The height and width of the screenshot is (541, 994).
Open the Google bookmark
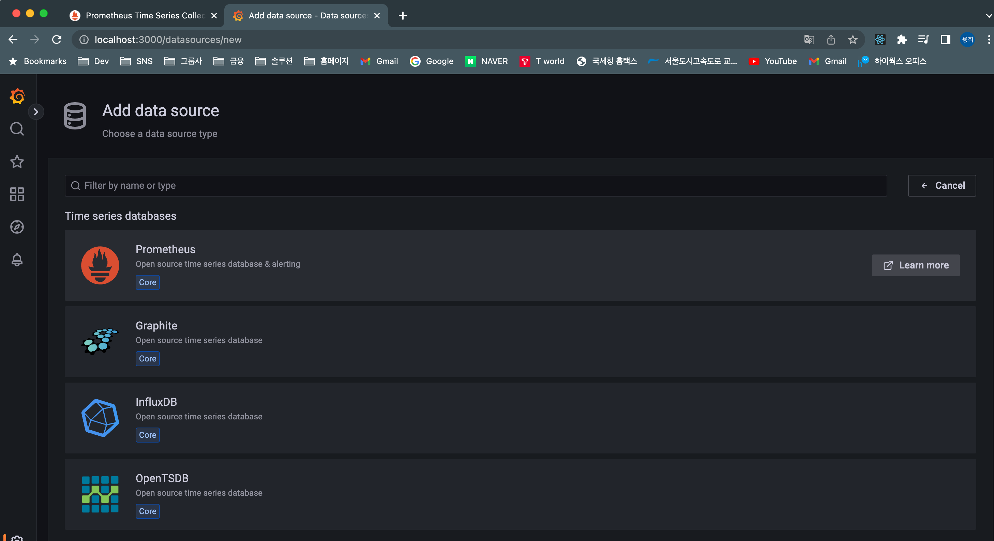tap(432, 61)
